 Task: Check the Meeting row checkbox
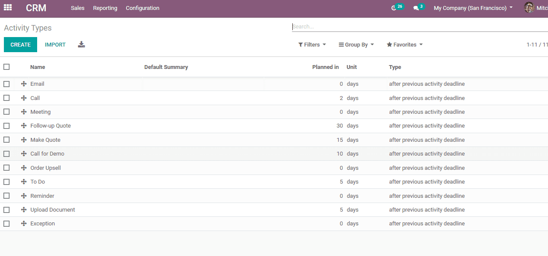6,112
